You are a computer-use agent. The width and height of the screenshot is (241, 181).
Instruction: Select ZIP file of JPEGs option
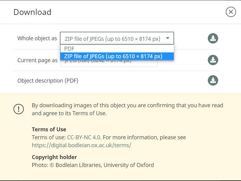coord(113,56)
